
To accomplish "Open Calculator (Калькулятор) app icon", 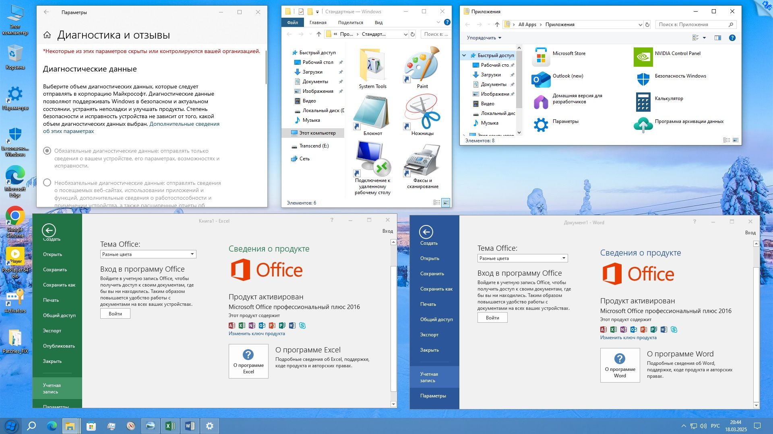I will coord(643,102).
